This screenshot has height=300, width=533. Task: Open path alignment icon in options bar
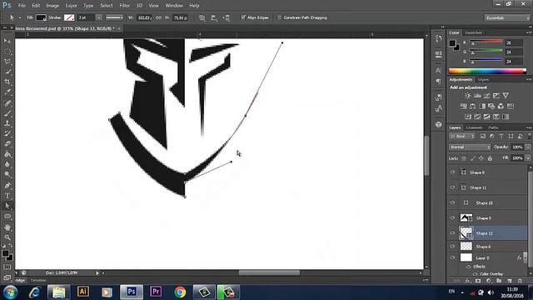(x=214, y=17)
